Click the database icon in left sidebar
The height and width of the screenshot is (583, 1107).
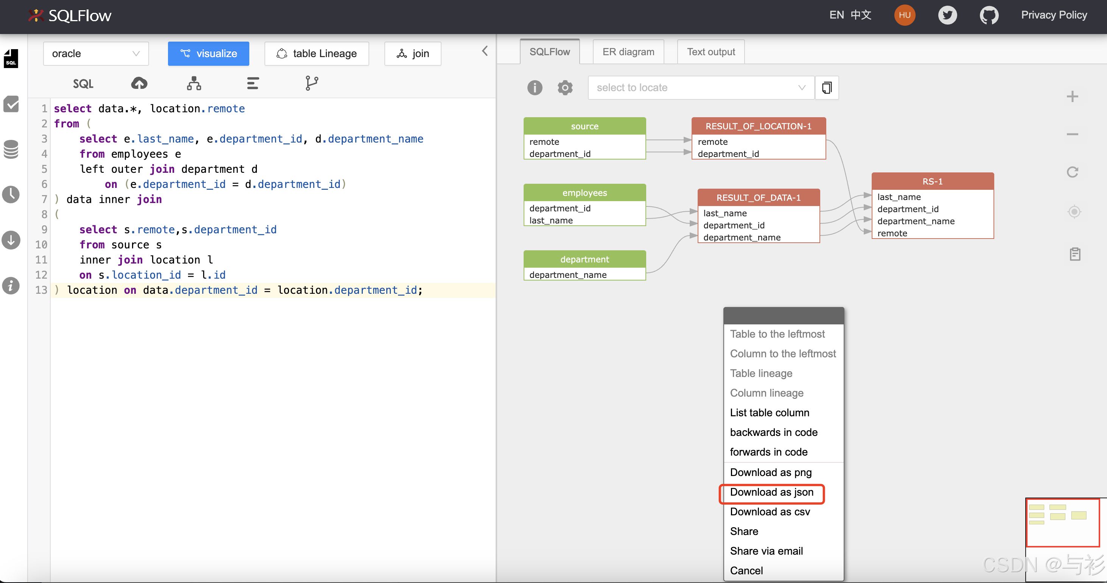point(11,149)
